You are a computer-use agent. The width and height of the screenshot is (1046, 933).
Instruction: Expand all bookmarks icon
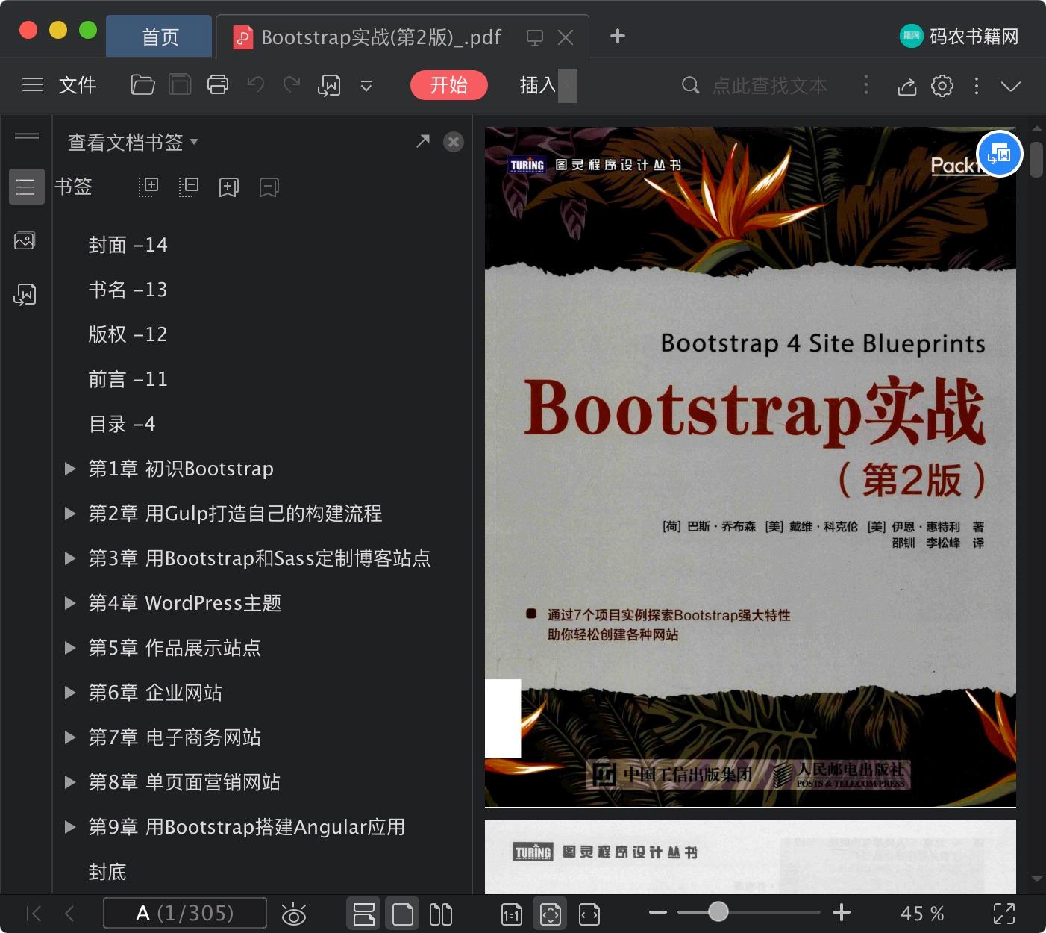pyautogui.click(x=148, y=187)
